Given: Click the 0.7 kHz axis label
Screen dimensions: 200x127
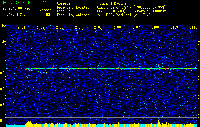Looking at the screenshot, I should (x=3, y=105).
